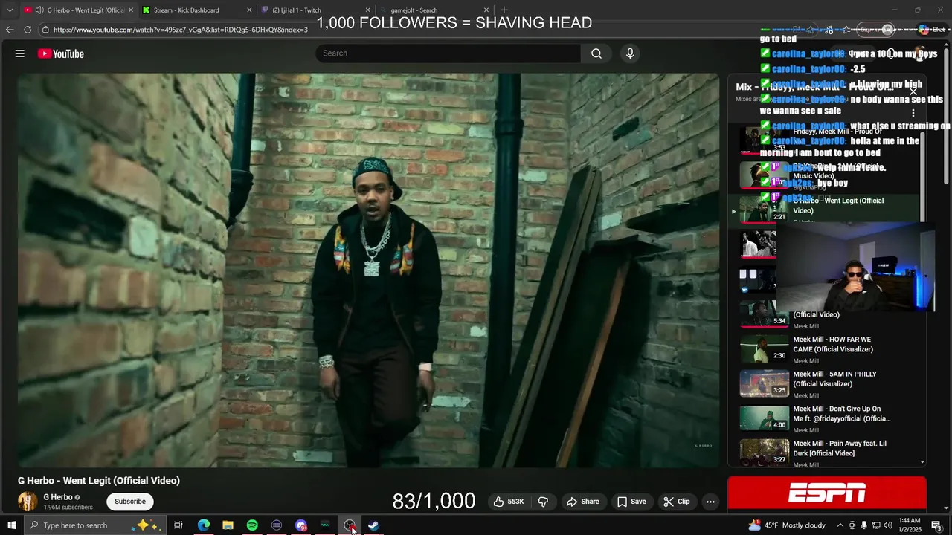Reload the page in the browser
952x535 pixels.
[x=28, y=30]
